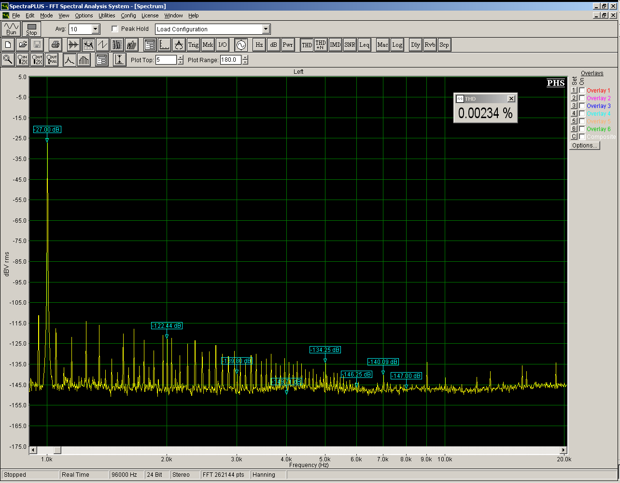Click the Stop analyzer button
Image resolution: width=620 pixels, height=483 pixels.
click(31, 29)
